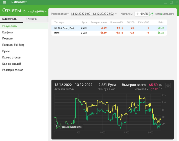Click the ФИЛЬТ filter button
The width and height of the screenshot is (179, 141).
(x=141, y=14)
